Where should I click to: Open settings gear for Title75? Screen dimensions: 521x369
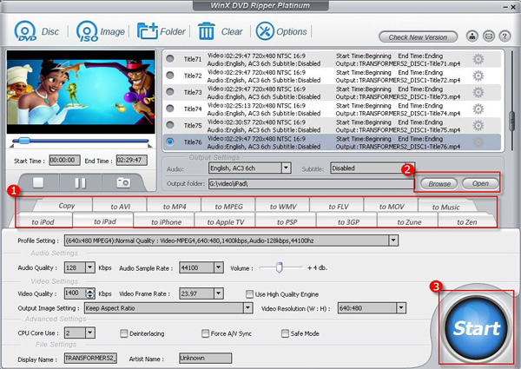[478, 126]
